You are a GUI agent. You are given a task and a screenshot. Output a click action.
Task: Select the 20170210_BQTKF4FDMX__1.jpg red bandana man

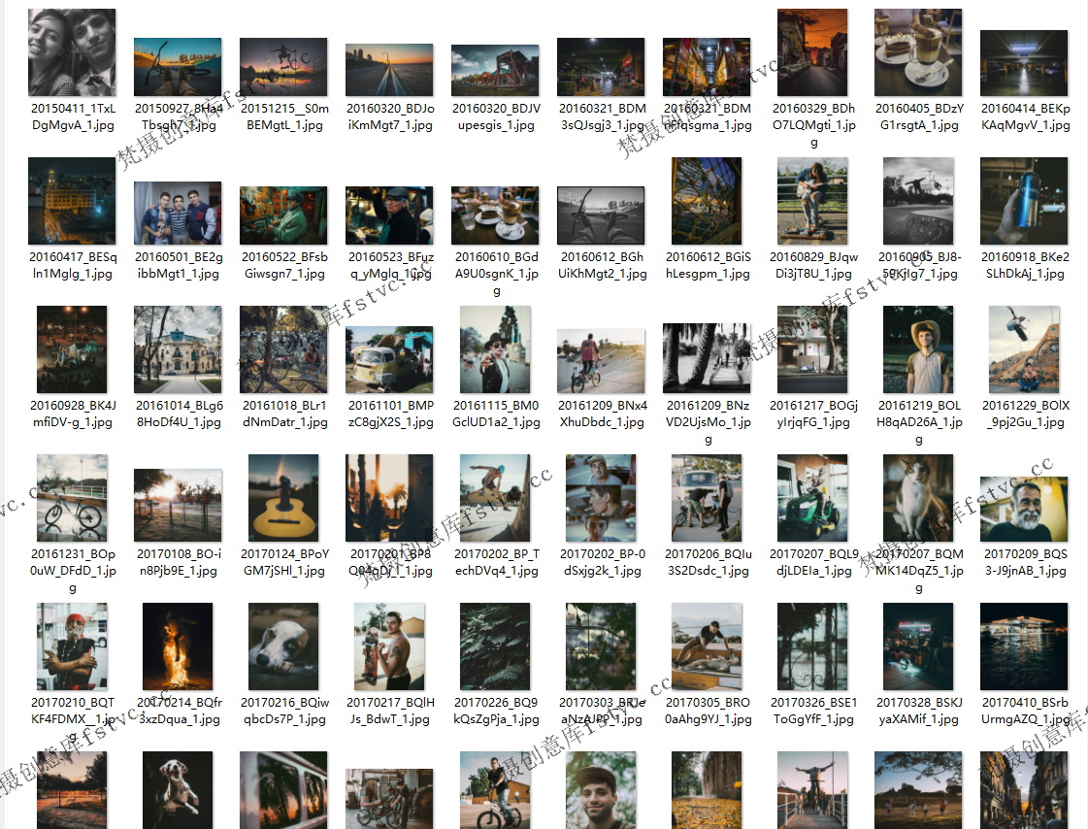click(72, 647)
